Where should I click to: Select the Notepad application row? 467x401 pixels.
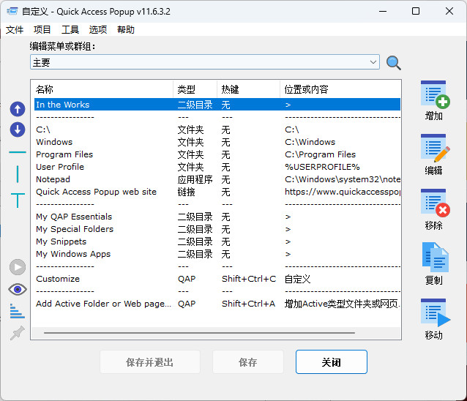[217, 179]
